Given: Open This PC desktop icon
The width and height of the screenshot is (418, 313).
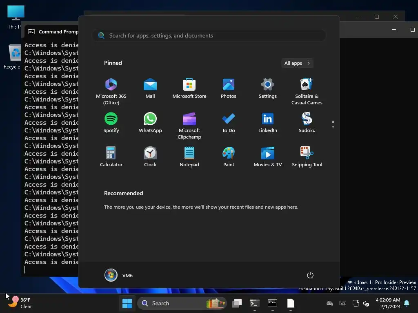Looking at the screenshot, I should click(16, 17).
